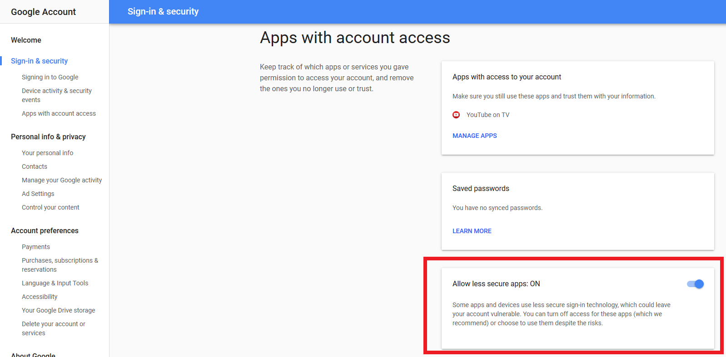Open Account preferences section

pyautogui.click(x=45, y=230)
